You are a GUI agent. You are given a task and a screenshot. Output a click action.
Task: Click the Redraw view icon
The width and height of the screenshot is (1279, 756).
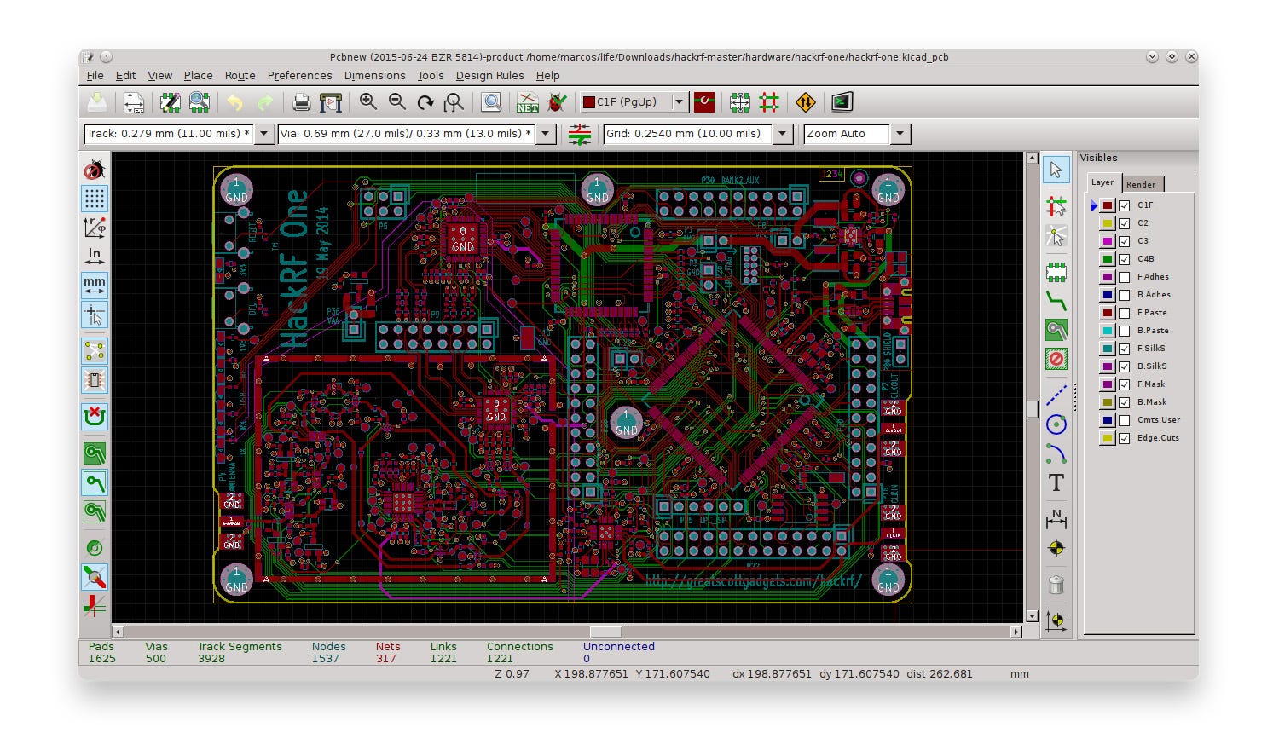425,102
